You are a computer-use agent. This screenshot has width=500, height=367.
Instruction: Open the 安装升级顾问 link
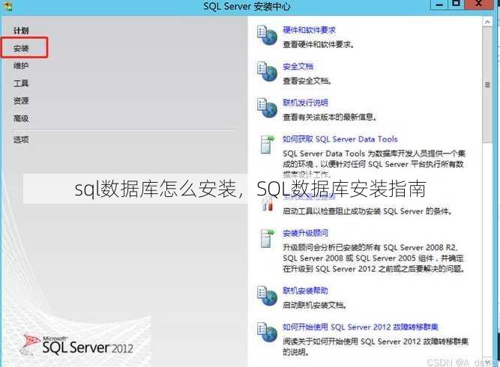305,233
